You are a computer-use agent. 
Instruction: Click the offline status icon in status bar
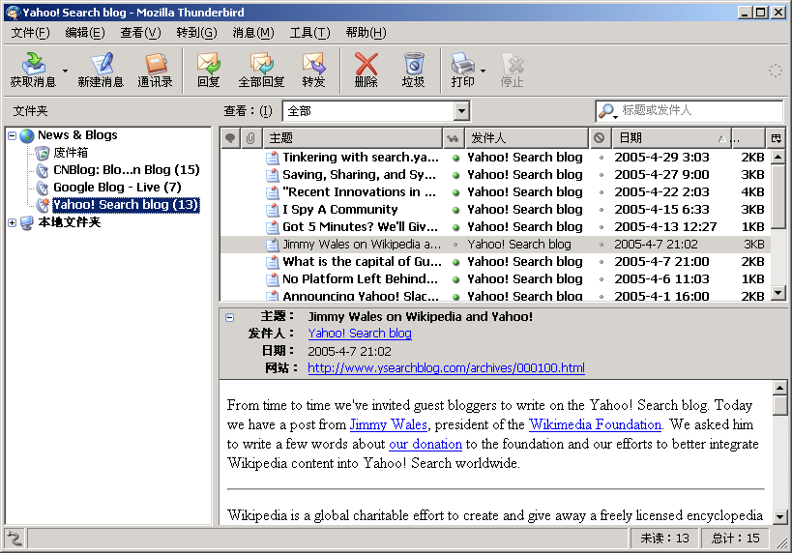(x=15, y=538)
